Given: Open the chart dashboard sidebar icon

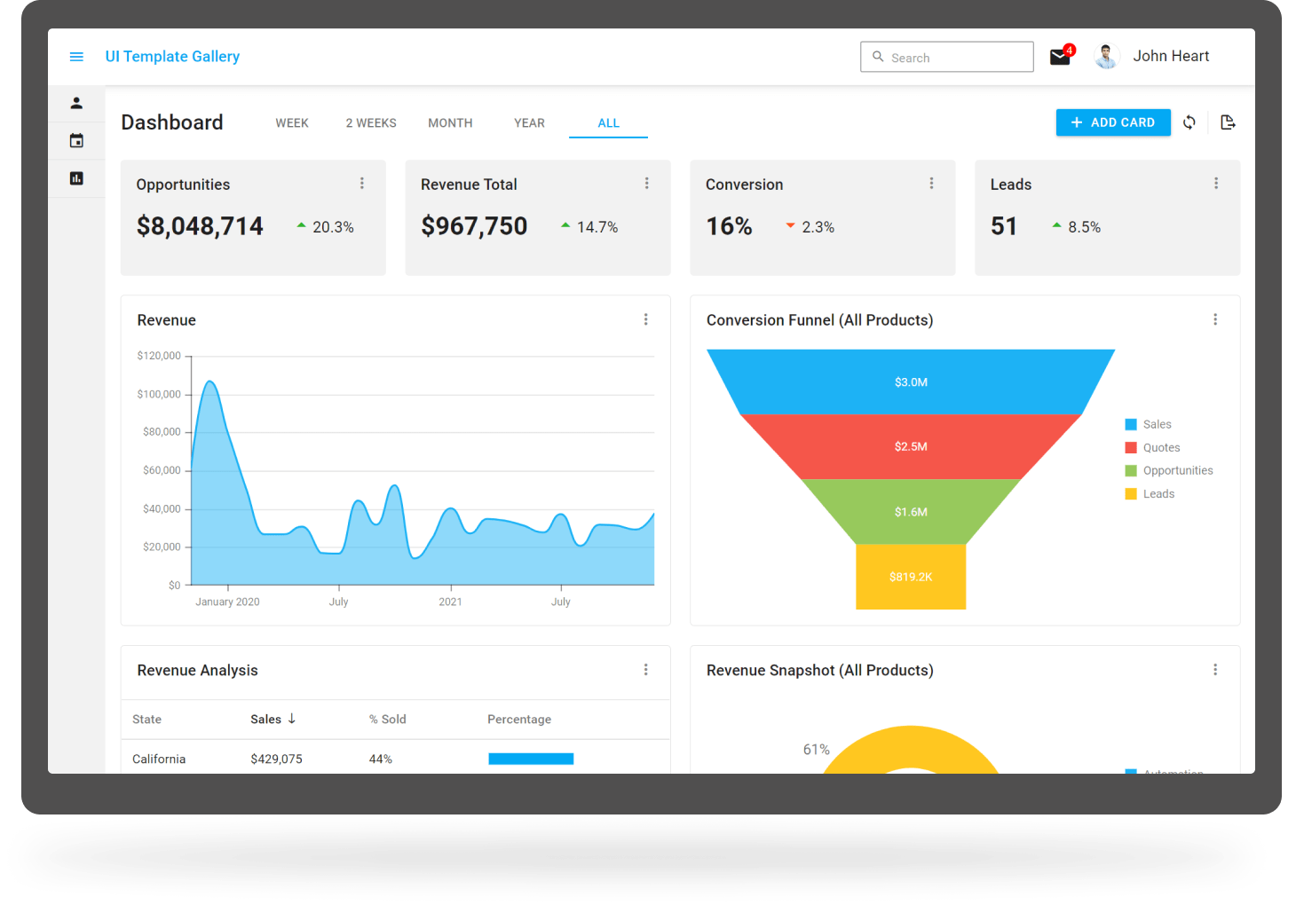Looking at the screenshot, I should pos(76,178).
